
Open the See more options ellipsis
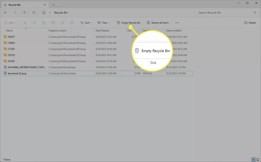(x=177, y=23)
